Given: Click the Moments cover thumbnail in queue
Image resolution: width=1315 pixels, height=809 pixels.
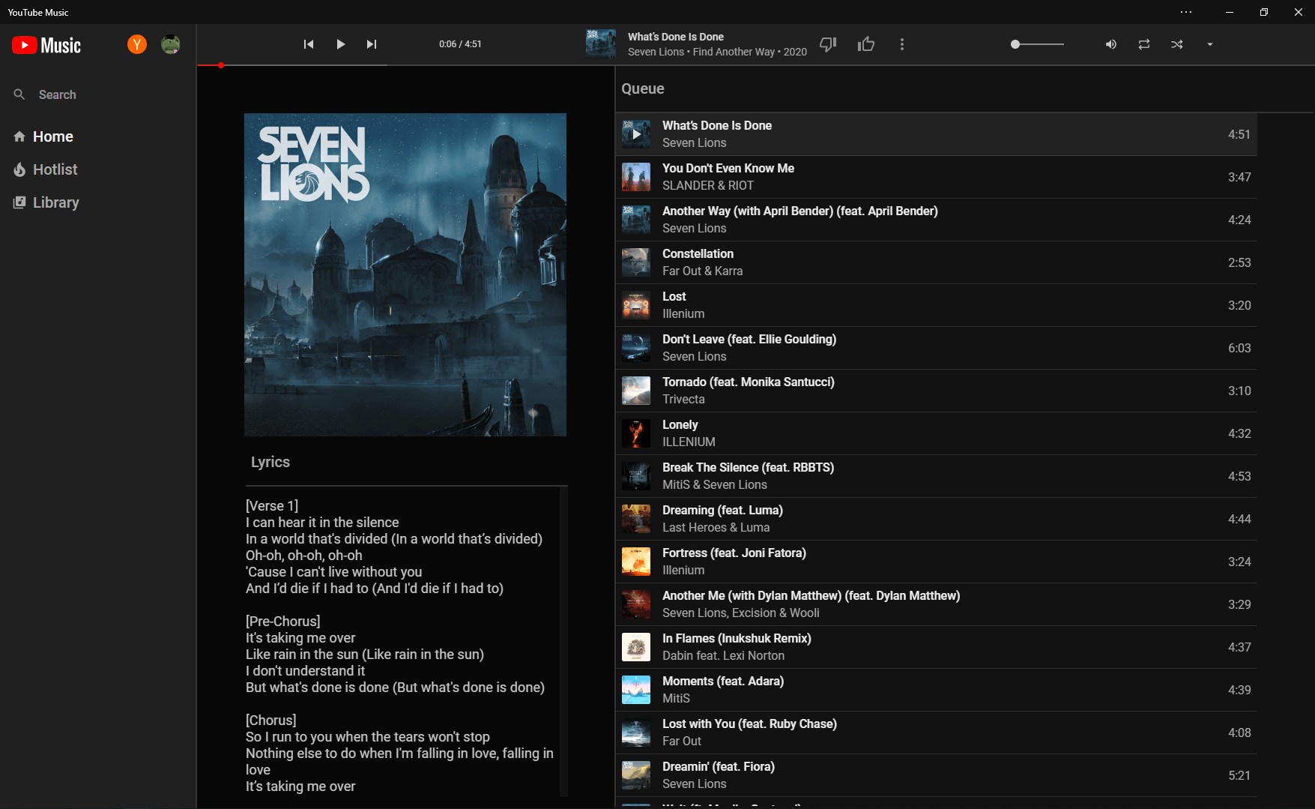Looking at the screenshot, I should 636,690.
